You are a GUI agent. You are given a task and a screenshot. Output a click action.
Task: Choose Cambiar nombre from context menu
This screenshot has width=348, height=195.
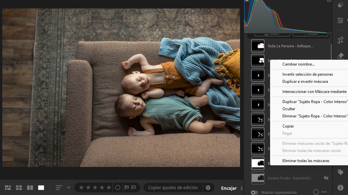click(x=298, y=64)
